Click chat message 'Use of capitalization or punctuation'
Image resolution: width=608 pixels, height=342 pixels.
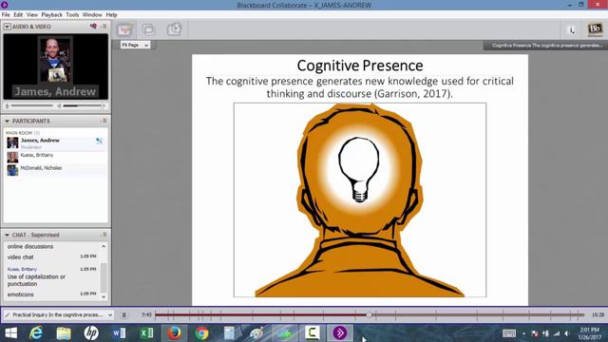click(x=36, y=280)
